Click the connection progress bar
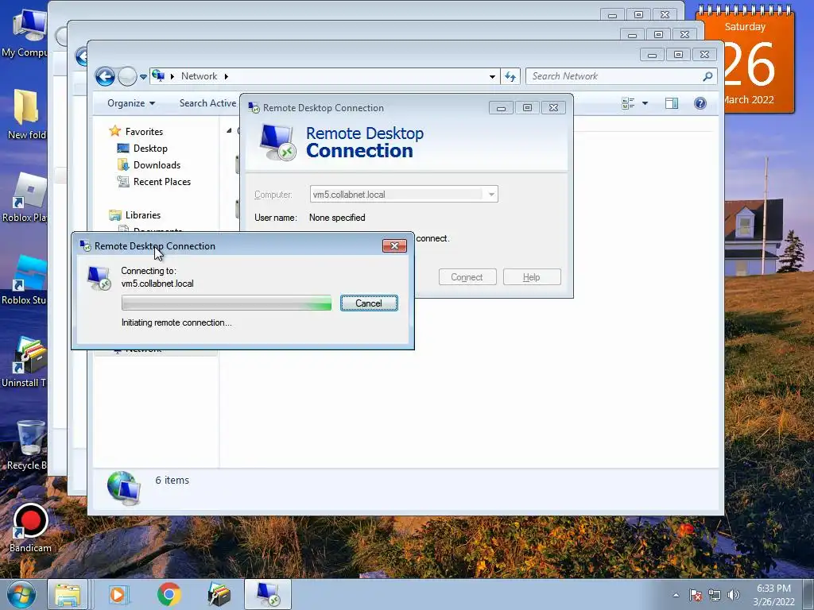The height and width of the screenshot is (610, 814). pos(227,303)
